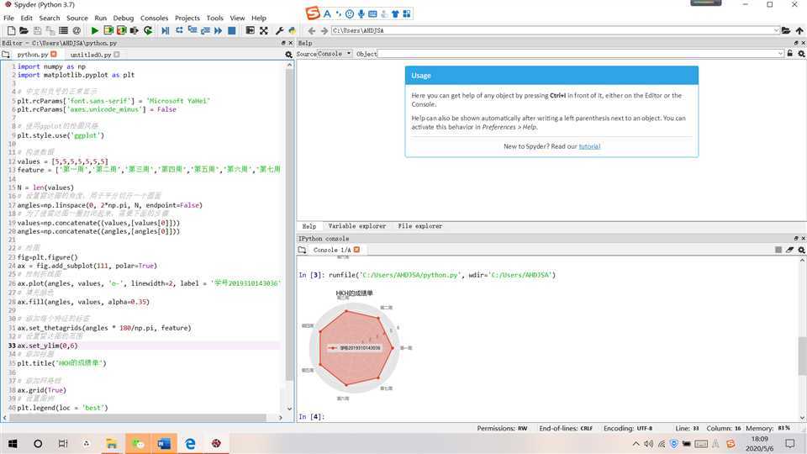The image size is (807, 454).
Task: Stop the current console command
Action: click(x=778, y=250)
